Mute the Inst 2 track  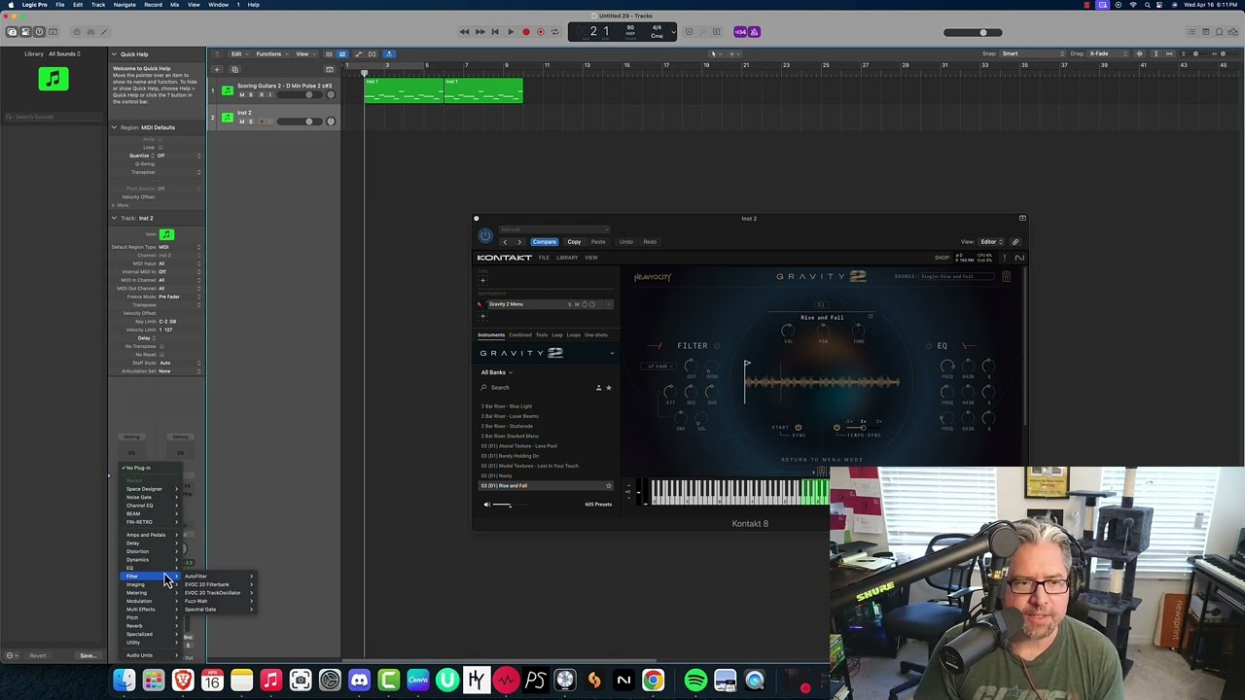[x=241, y=122]
